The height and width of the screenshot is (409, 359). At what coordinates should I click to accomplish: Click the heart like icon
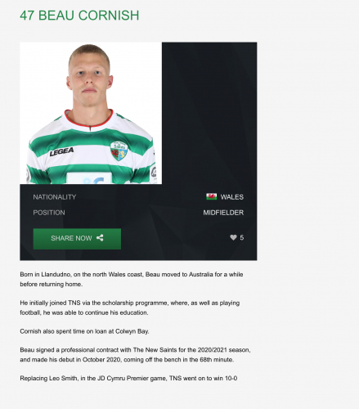pyautogui.click(x=233, y=237)
